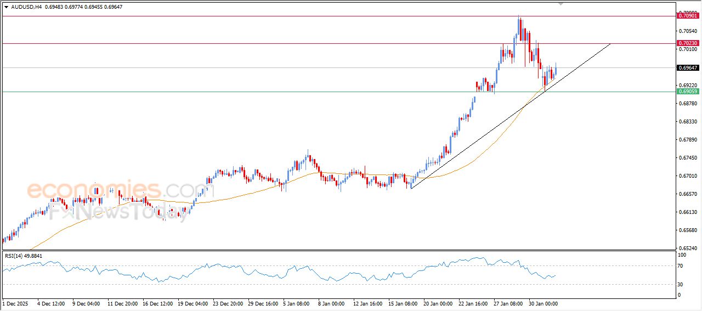Click the 15 Jan 08:00 time label

[x=403, y=303]
